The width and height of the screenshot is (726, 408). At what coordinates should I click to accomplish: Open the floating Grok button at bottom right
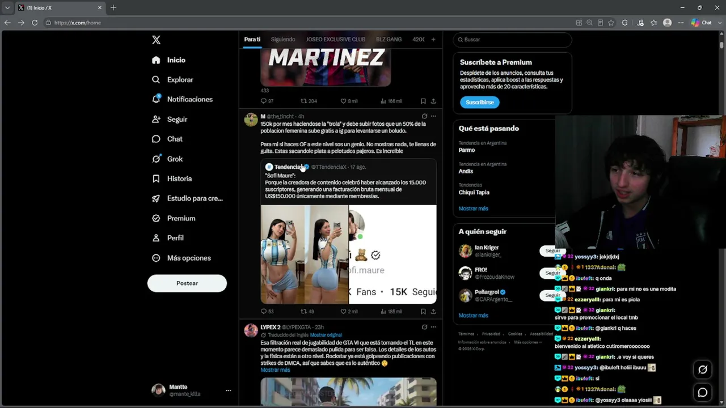[x=703, y=369]
